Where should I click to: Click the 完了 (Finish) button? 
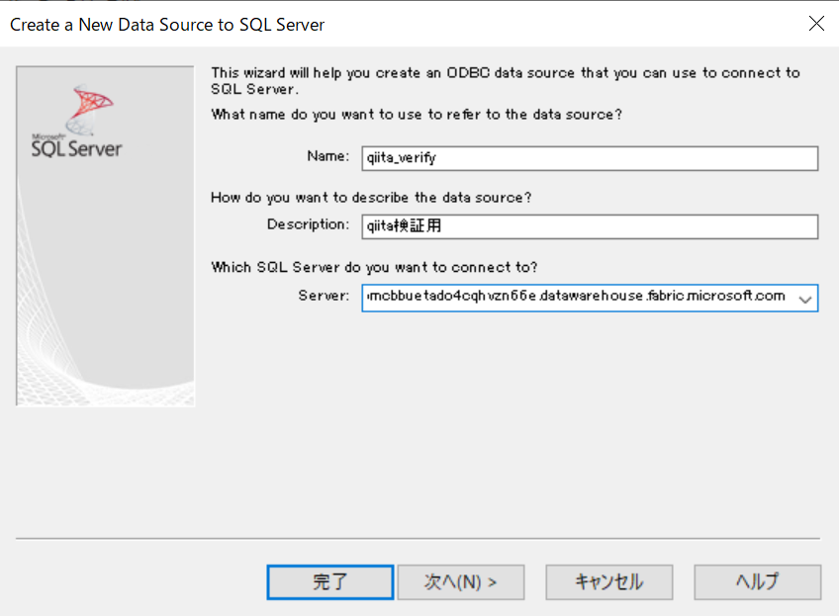329,581
